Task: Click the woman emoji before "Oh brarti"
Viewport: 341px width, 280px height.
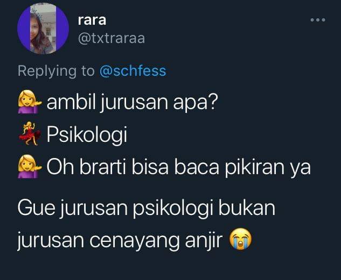Action: [x=30, y=167]
